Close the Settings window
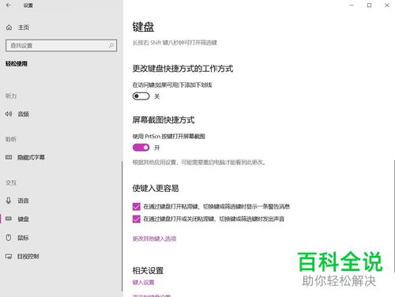The width and height of the screenshot is (395, 297). 386,6
